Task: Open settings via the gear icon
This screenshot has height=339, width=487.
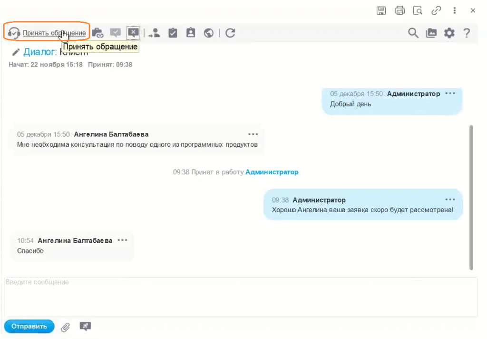Action: click(449, 33)
